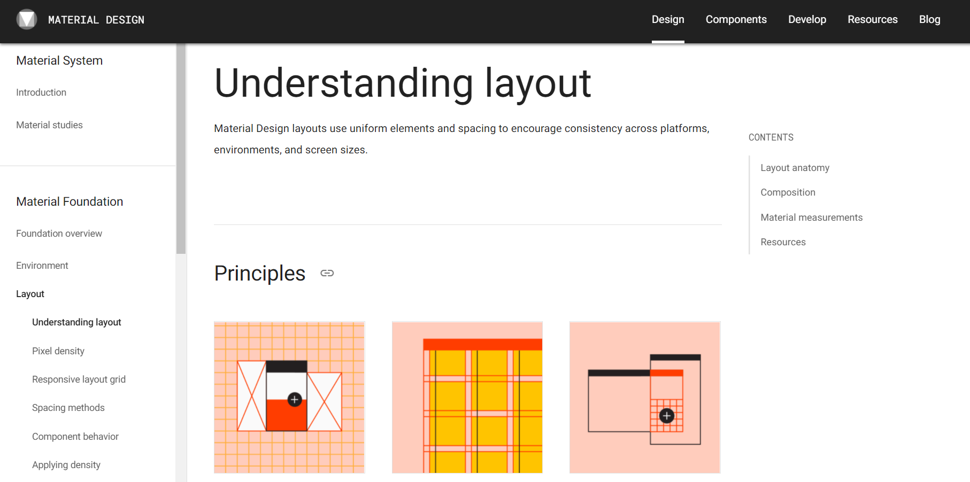Click the CONTENTS label

(771, 137)
